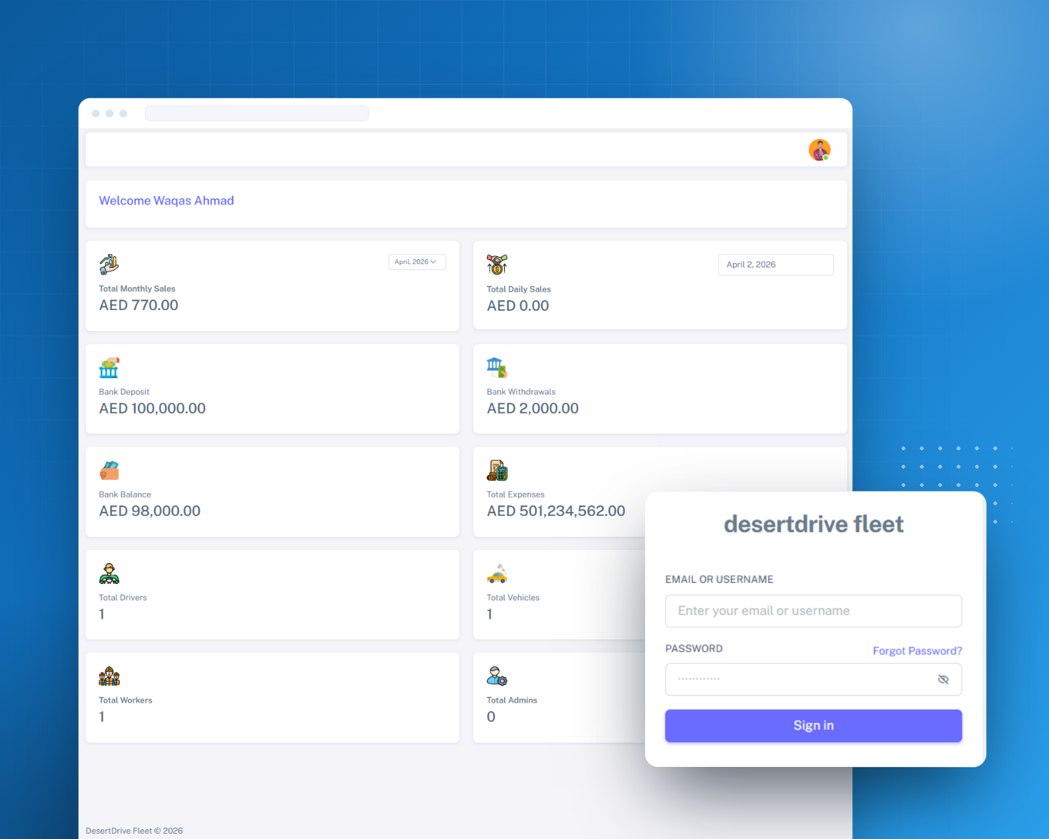This screenshot has width=1049, height=839.
Task: Open the Forgot Password? link
Action: click(917, 651)
